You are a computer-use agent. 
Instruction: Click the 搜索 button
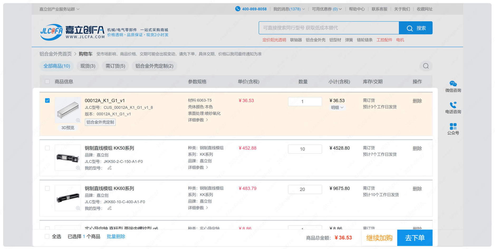(x=416, y=28)
